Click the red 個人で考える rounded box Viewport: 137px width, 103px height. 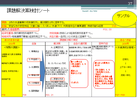(79, 74)
